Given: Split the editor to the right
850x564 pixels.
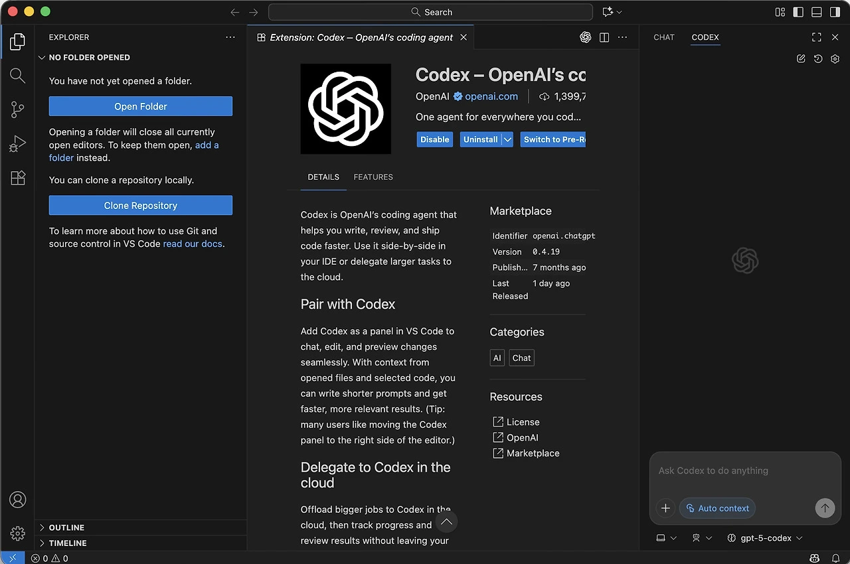Looking at the screenshot, I should pyautogui.click(x=604, y=37).
